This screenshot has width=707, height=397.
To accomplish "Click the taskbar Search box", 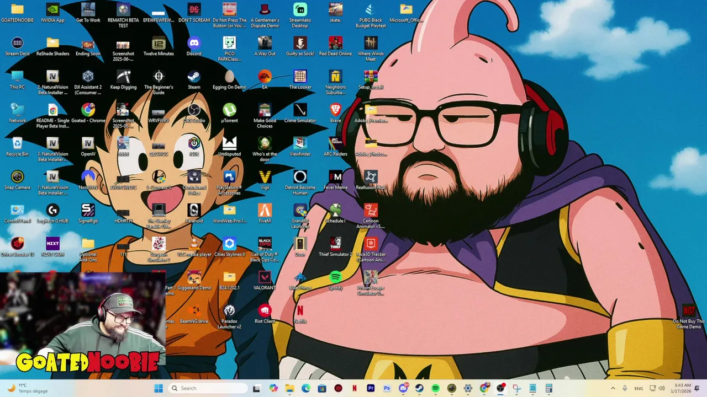I will coord(208,388).
